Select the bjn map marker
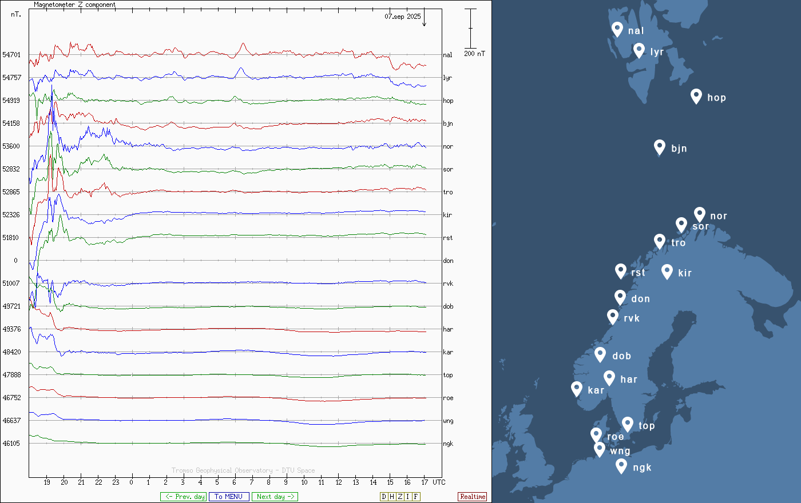The image size is (801, 503). (x=660, y=147)
